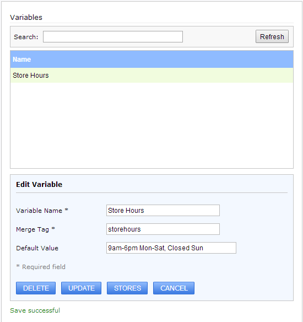Click the Variable Name label
The height and width of the screenshot is (322, 303).
coord(42,211)
